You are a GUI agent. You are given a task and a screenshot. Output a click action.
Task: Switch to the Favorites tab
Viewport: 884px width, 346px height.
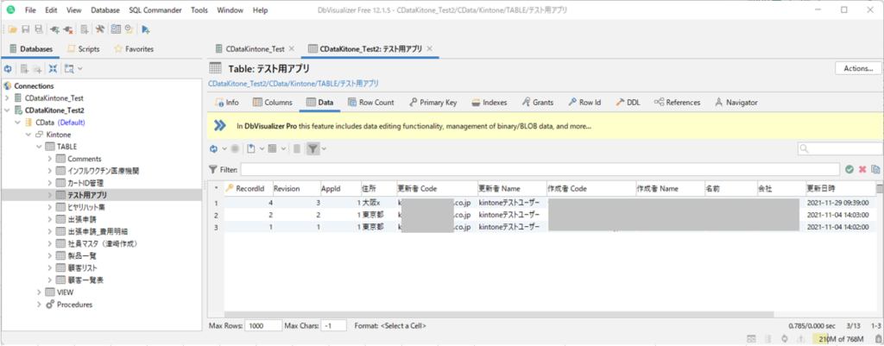(134, 49)
